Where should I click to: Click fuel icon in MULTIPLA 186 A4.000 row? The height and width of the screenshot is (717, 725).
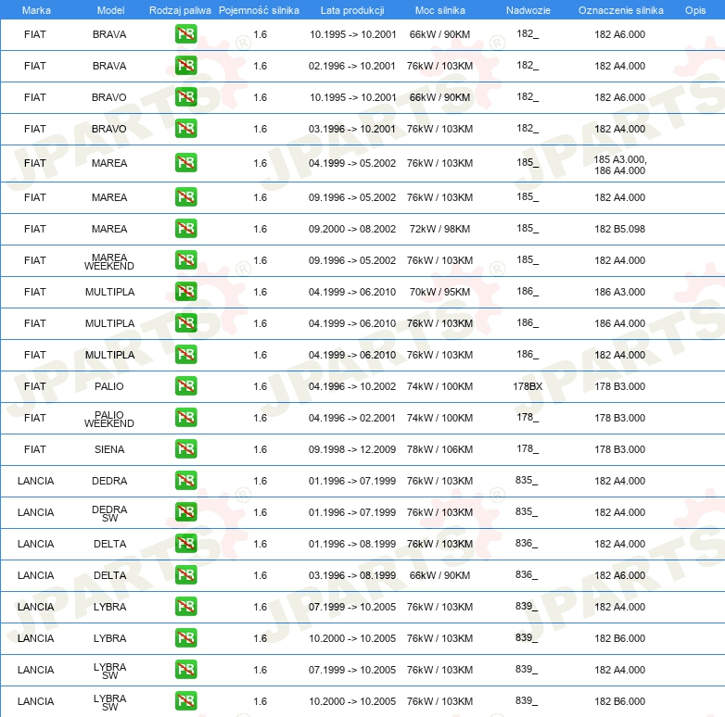185,323
